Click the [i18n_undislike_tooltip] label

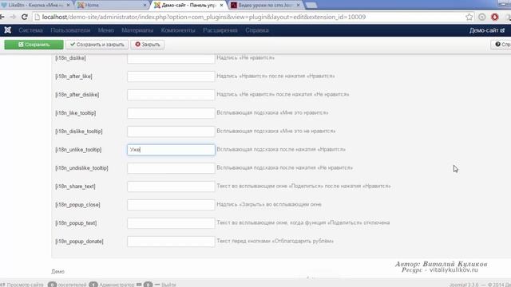tap(81, 168)
